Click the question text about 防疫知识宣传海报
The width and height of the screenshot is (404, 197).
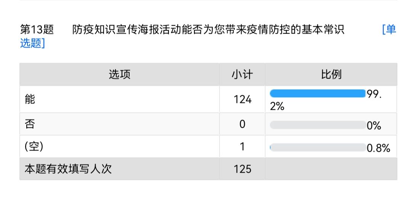tap(208, 30)
